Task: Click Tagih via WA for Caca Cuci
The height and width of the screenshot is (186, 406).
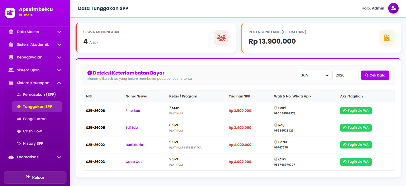Action: coord(356,162)
